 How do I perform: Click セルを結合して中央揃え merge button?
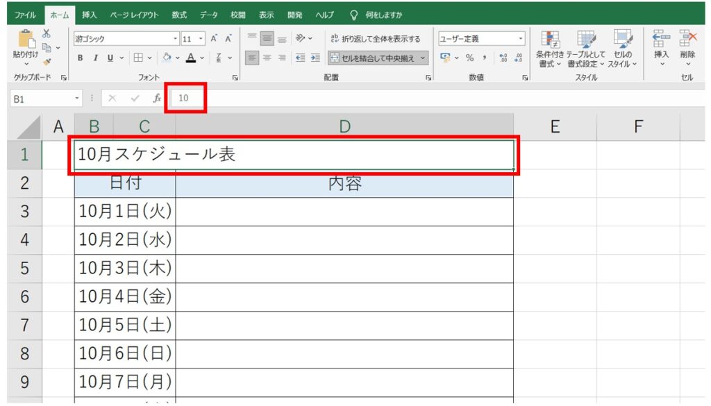372,58
